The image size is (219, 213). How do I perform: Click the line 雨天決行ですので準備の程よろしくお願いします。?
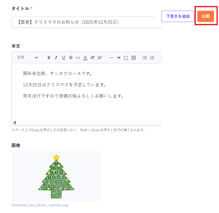coord(73,96)
